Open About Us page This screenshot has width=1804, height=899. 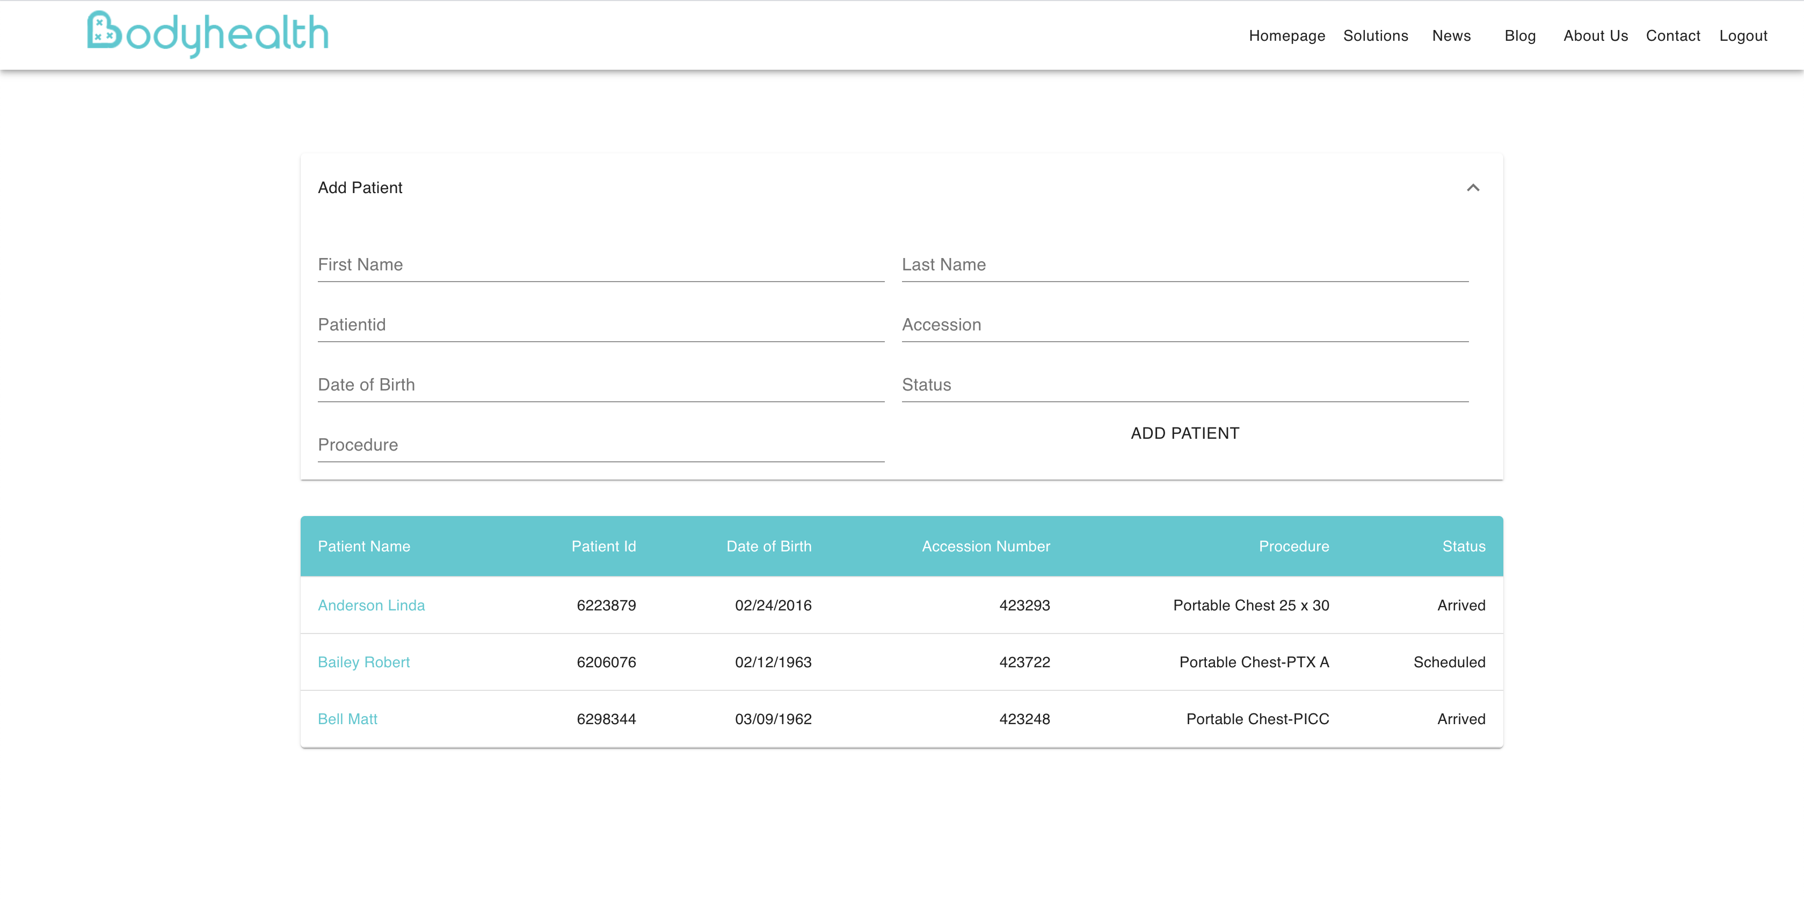pyautogui.click(x=1595, y=36)
